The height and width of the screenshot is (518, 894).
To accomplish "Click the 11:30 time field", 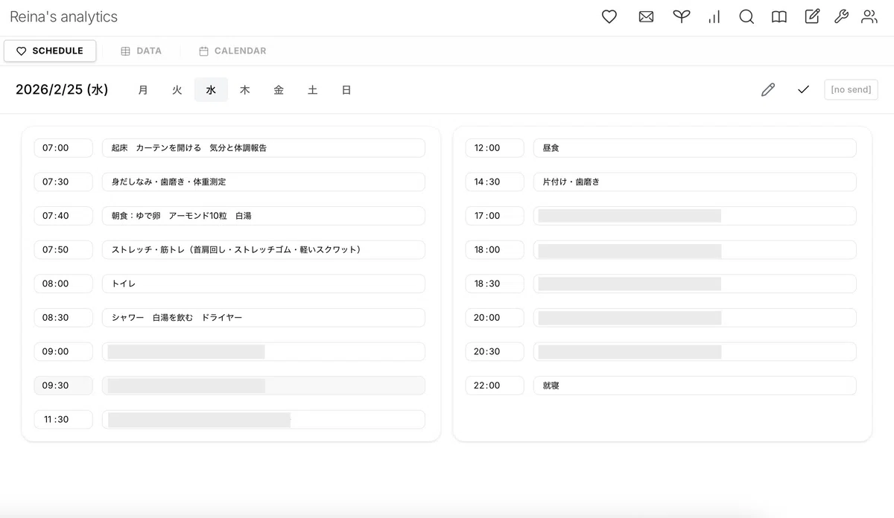I will [x=63, y=419].
